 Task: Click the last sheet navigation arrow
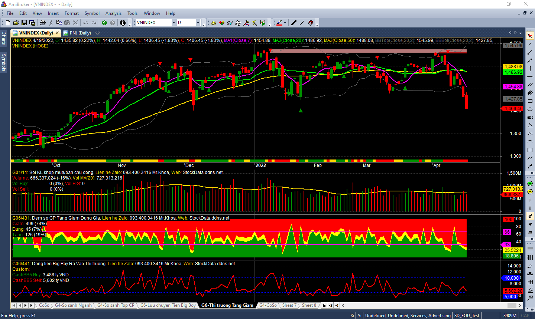click(x=32, y=305)
